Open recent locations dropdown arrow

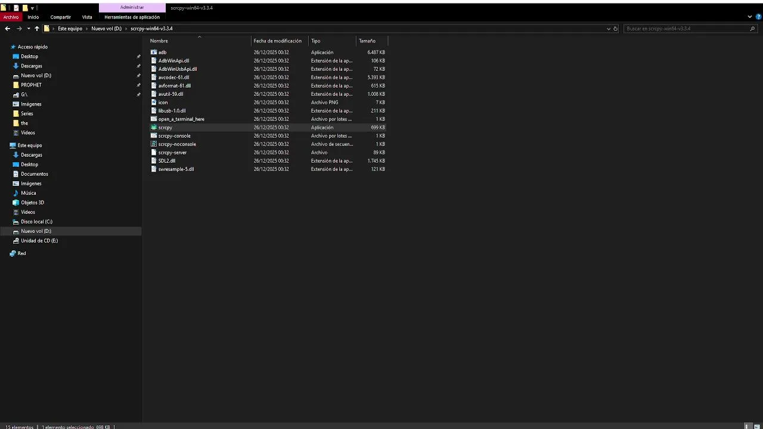(x=28, y=29)
